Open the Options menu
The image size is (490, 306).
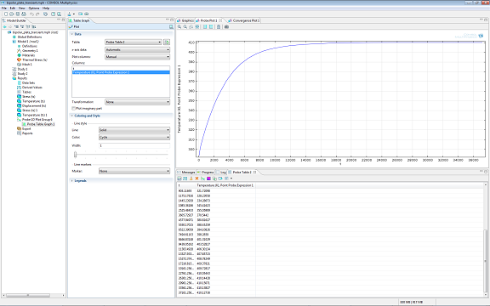[34, 8]
